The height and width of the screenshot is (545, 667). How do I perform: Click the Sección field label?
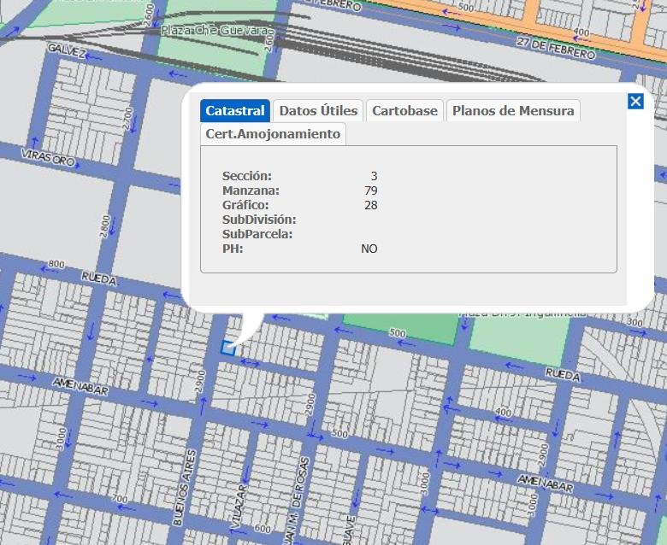click(x=246, y=176)
